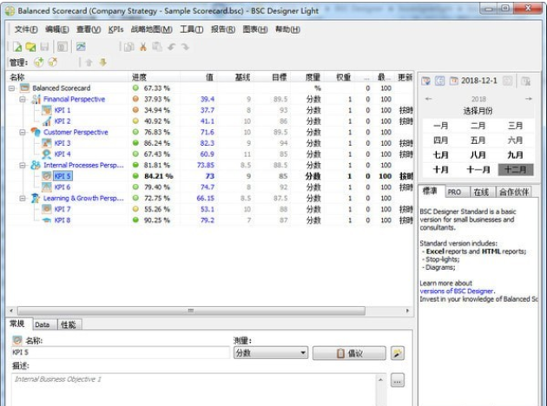547x406 pixels.
Task: Open the 战略地图(M) menu
Action: (151, 29)
